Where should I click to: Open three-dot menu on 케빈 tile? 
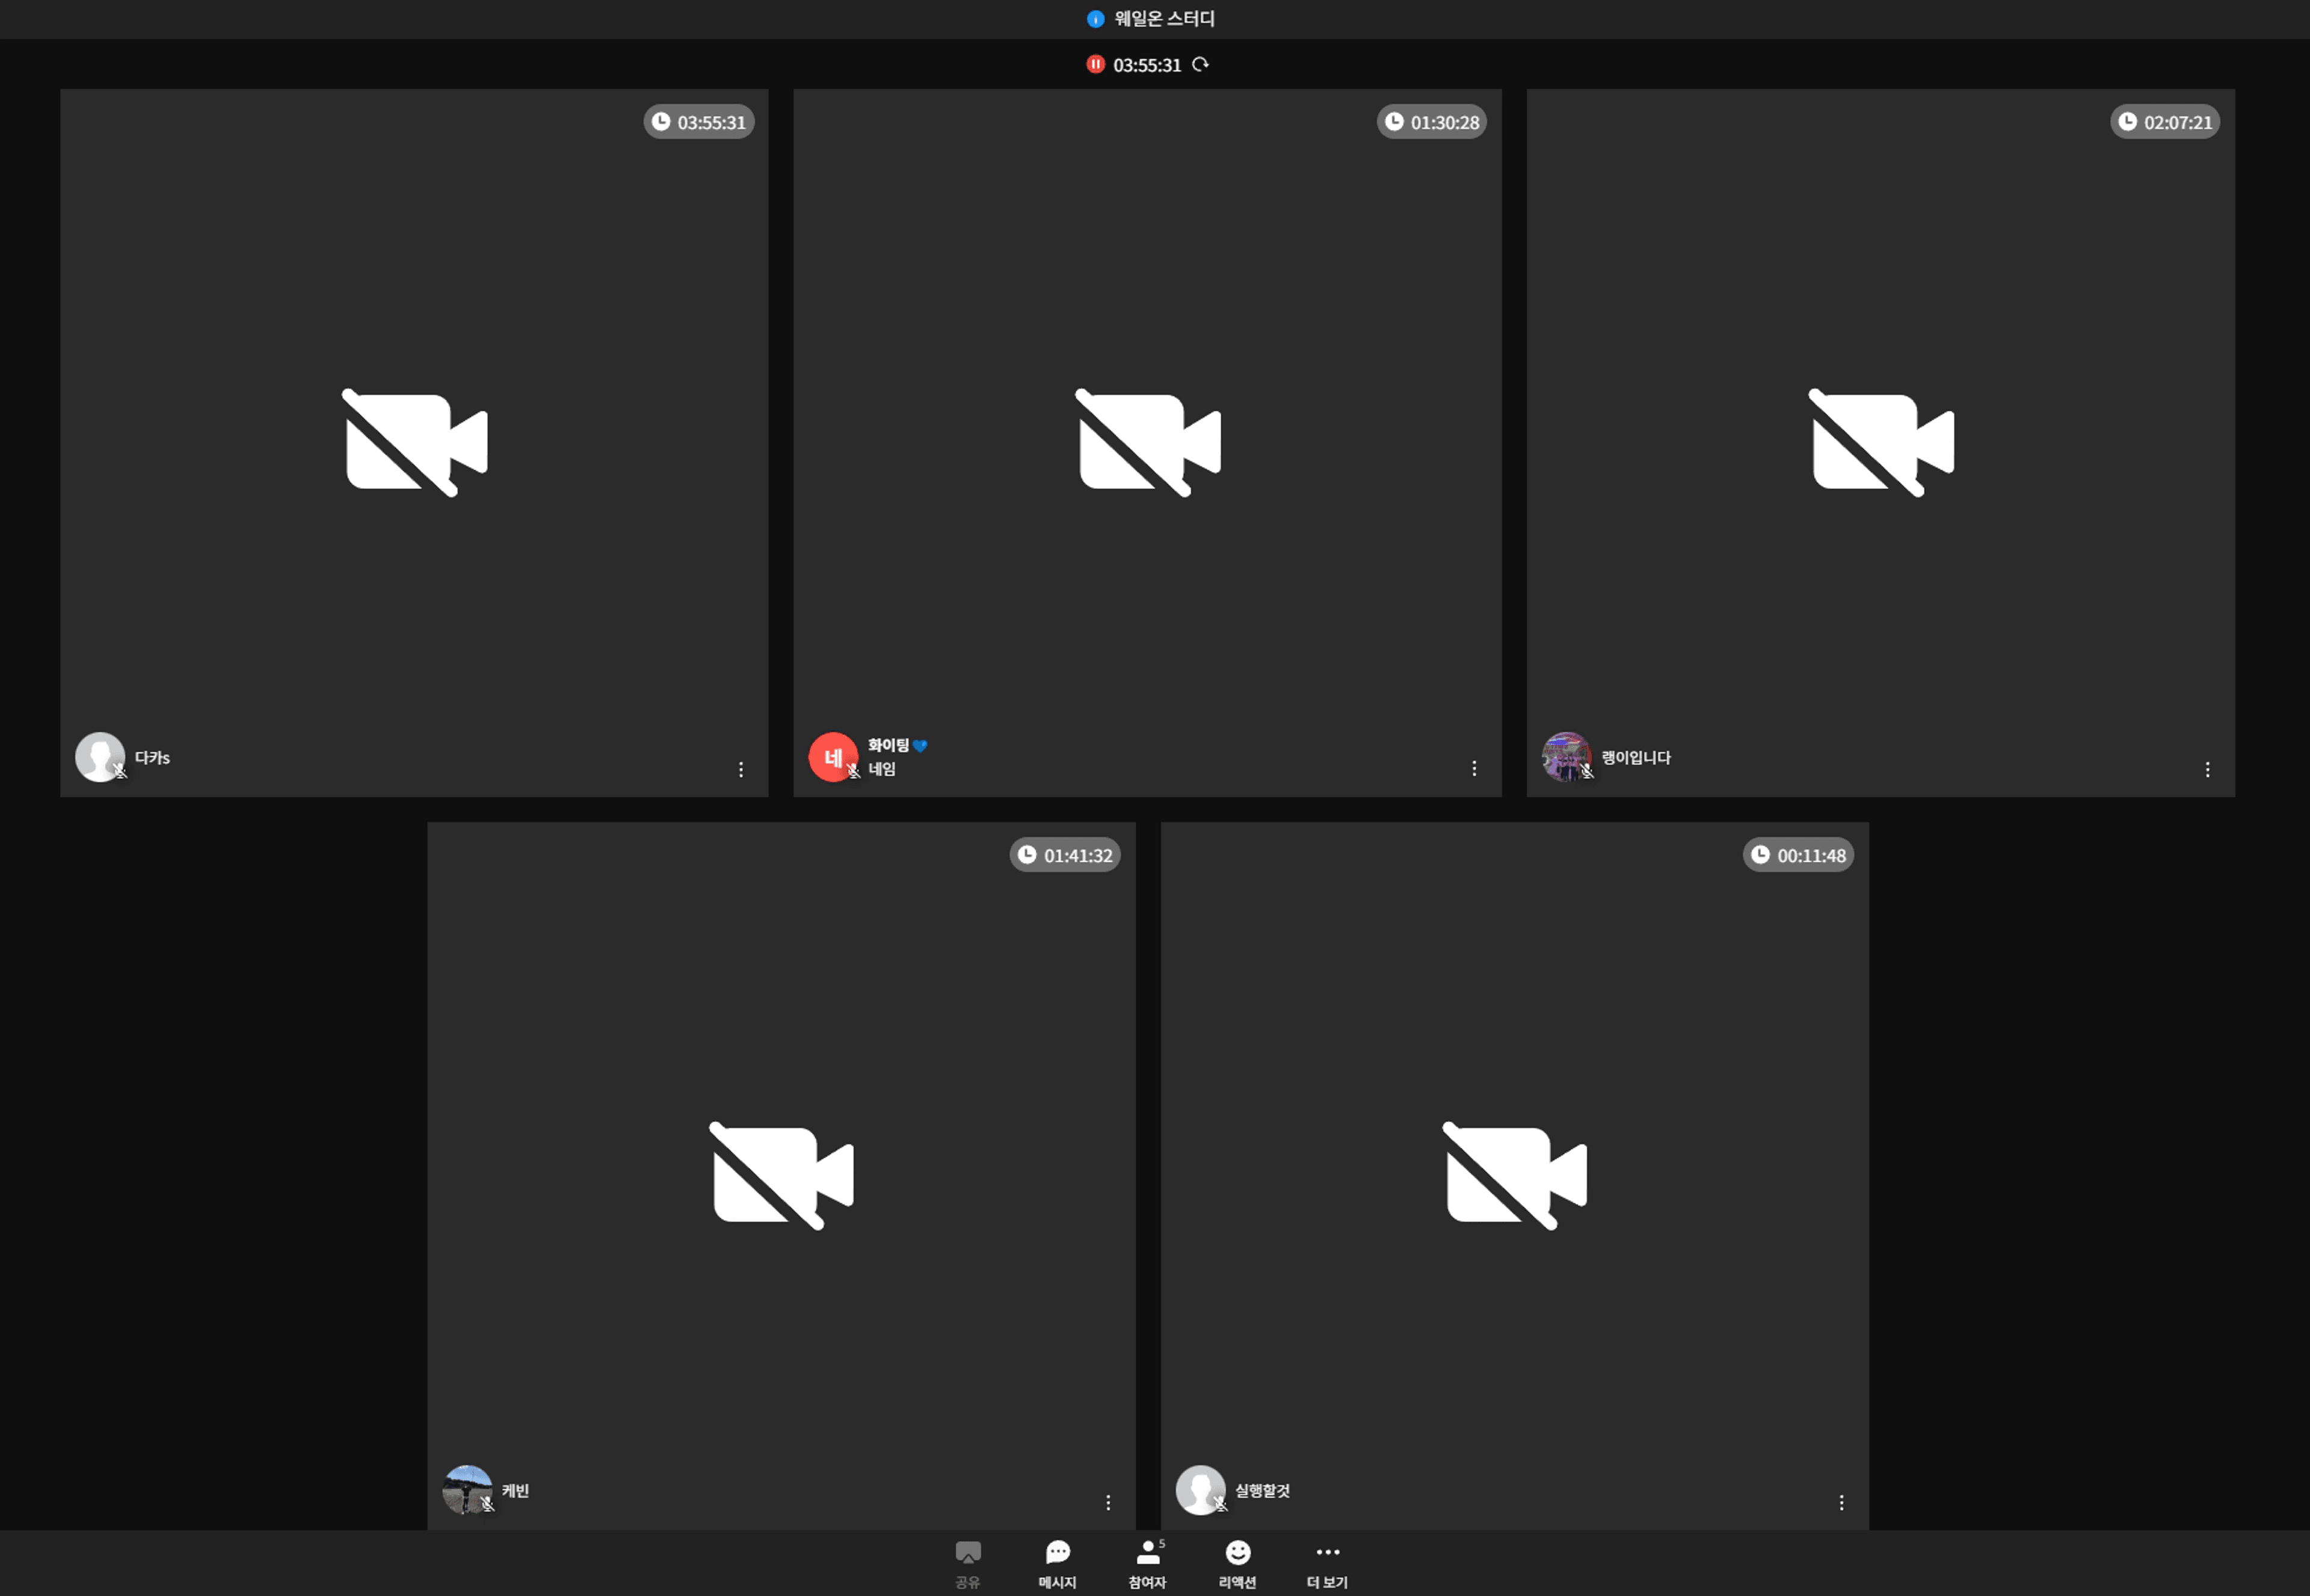tap(1107, 1502)
